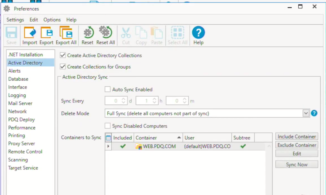Select Proxy Server in sidebar
Viewport: 326px width, 195px height.
(30, 143)
